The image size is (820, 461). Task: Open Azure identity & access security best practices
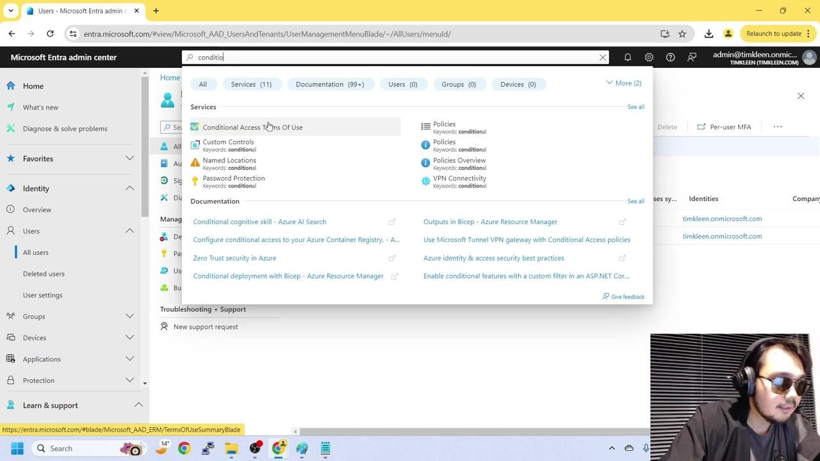494,258
